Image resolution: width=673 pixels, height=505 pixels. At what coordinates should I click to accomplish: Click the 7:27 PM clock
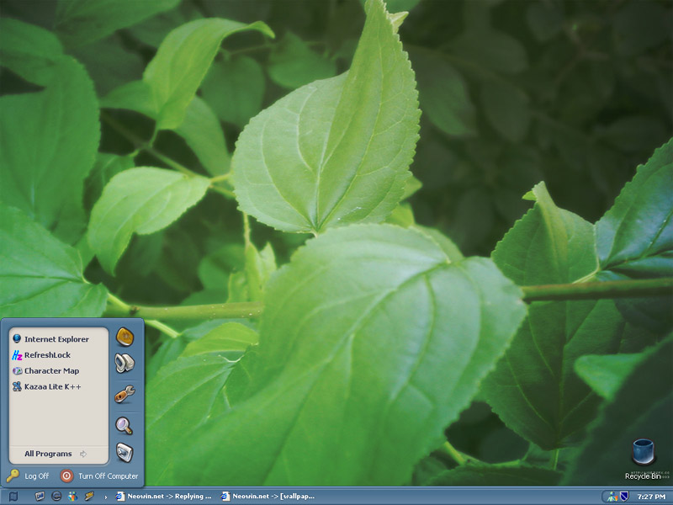point(651,497)
